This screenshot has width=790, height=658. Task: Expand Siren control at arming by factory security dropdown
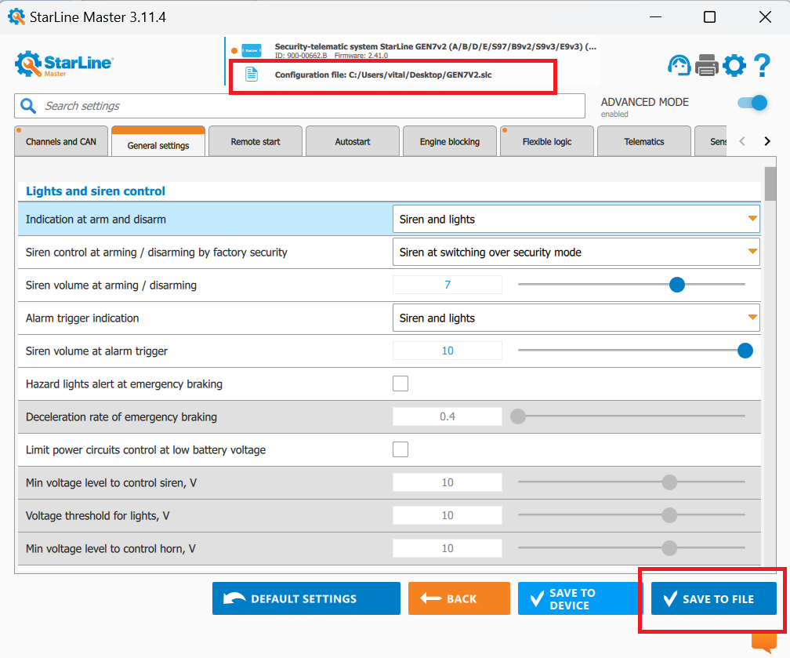[576, 252]
